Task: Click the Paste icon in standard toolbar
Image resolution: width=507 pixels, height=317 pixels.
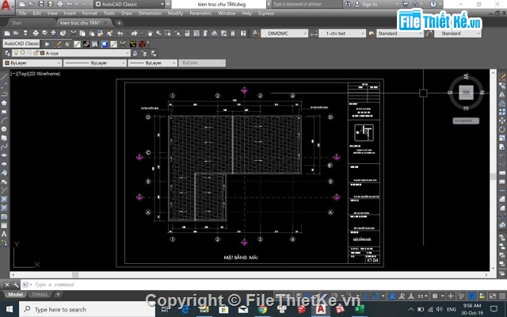Action: [92, 33]
